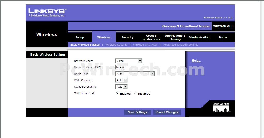Click the Cancel Changes button
Image resolution: width=264 pixels, height=138 pixels.
pos(167,112)
